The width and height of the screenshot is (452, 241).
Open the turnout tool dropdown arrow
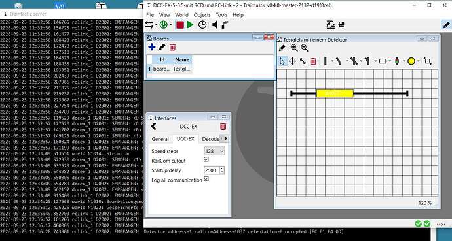pos(375,61)
